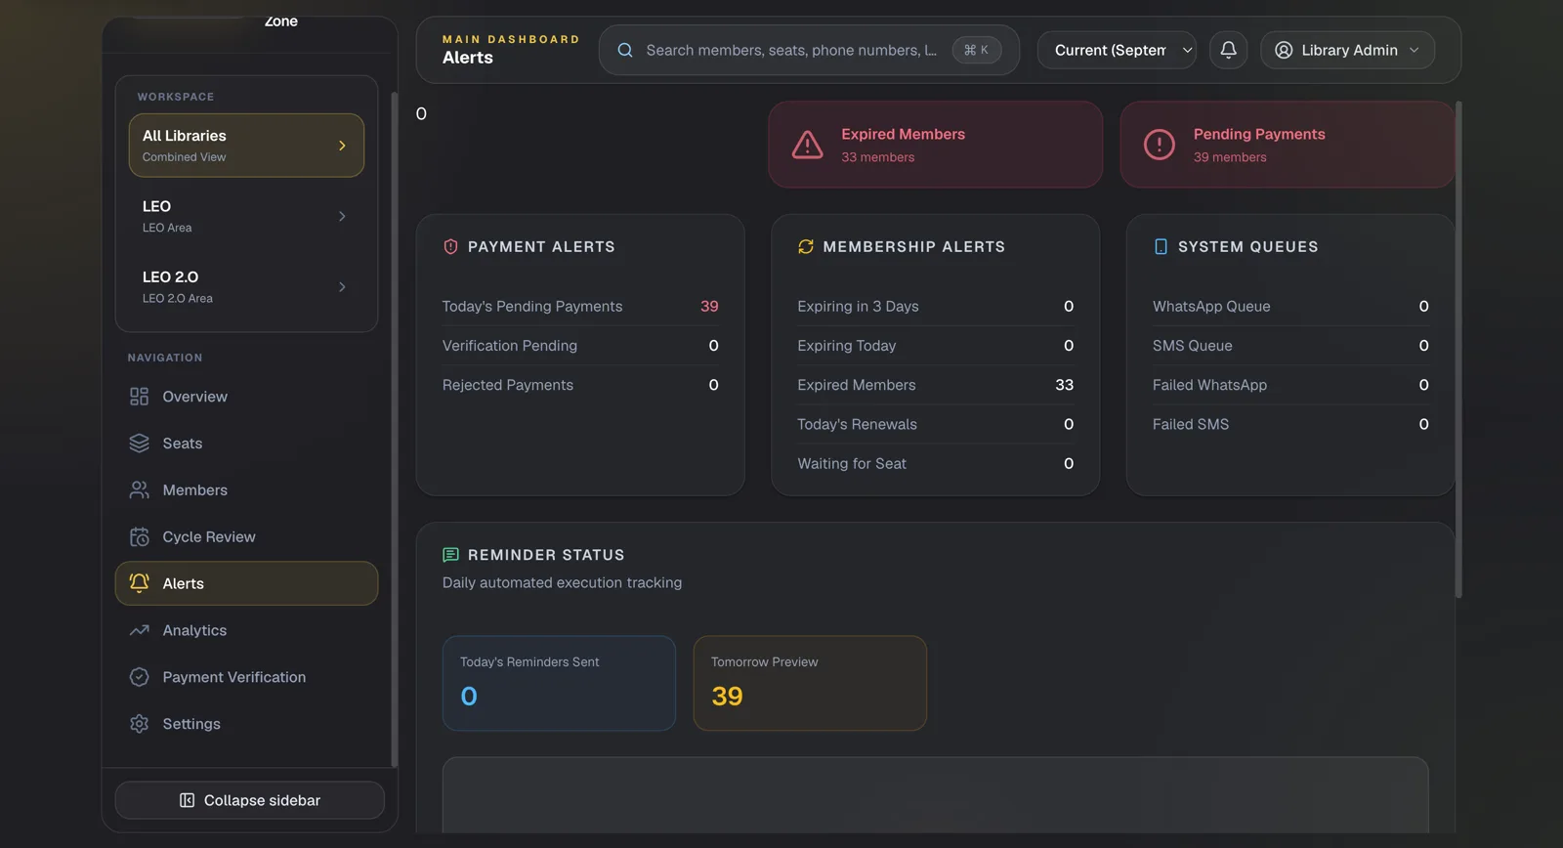This screenshot has width=1563, height=848.
Task: Click the Library Admin user avatar icon
Action: (x=1284, y=50)
